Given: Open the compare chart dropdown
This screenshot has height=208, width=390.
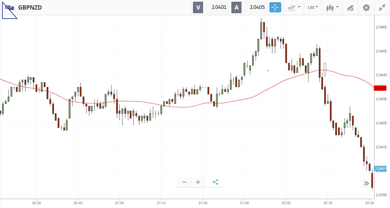Looking at the screenshot, I should (294, 8).
